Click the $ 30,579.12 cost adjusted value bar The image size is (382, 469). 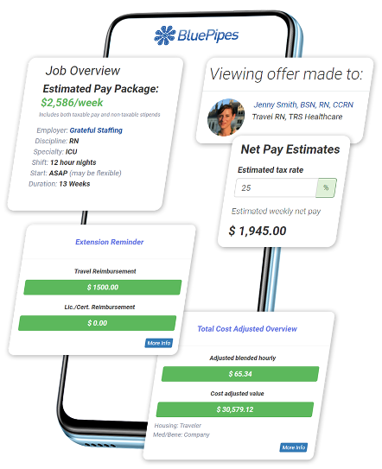pyautogui.click(x=235, y=409)
